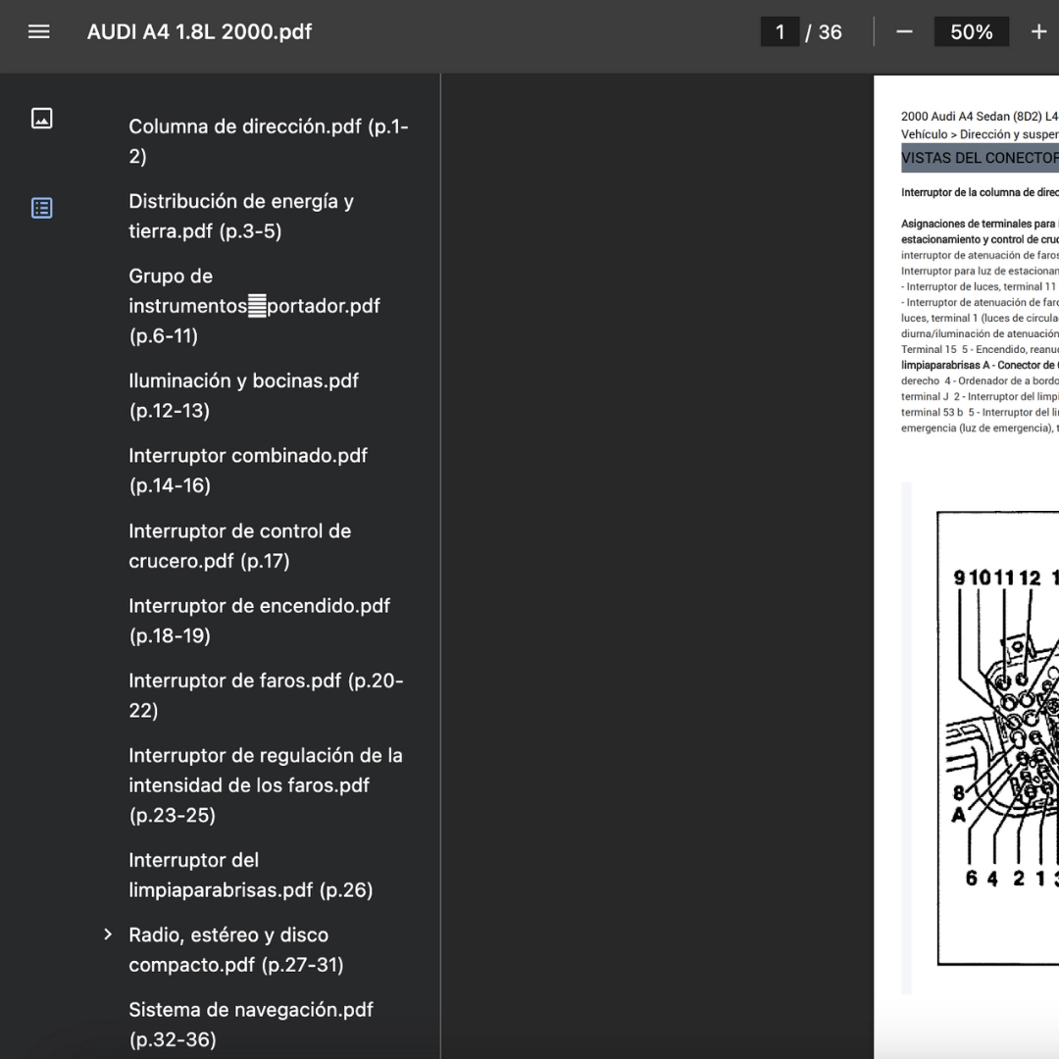Go to Interruptor de regulación de intensidad bookmark
Image resolution: width=1059 pixels, height=1059 pixels.
click(265, 784)
